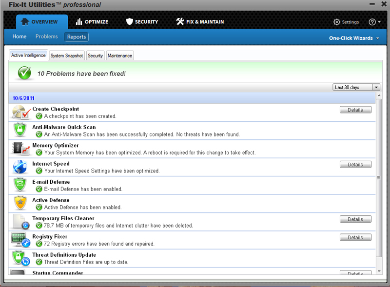The image size is (390, 287).
Task: Select the System Snapshot report tab
Action: (67, 56)
